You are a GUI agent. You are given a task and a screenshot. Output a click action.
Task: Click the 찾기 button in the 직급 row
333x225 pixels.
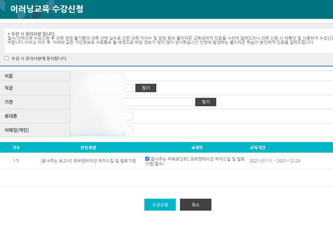[146, 88]
